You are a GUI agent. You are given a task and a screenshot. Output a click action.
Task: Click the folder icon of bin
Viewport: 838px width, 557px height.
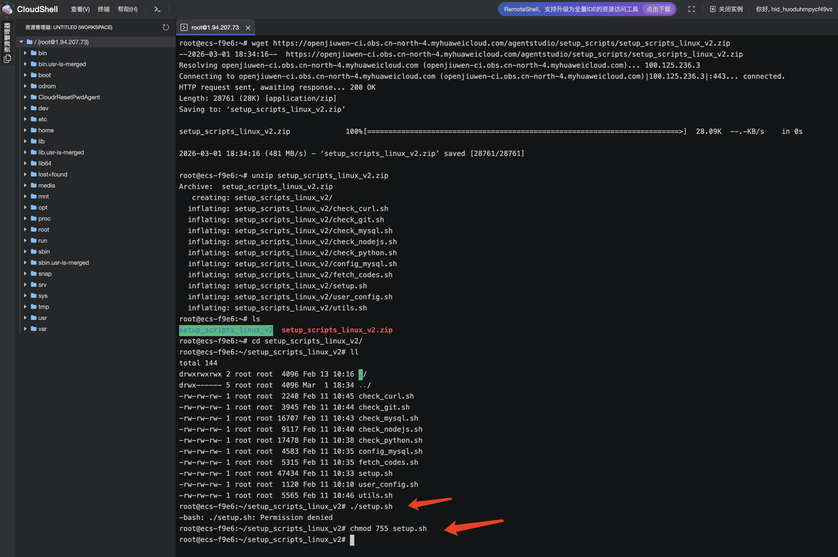click(33, 53)
